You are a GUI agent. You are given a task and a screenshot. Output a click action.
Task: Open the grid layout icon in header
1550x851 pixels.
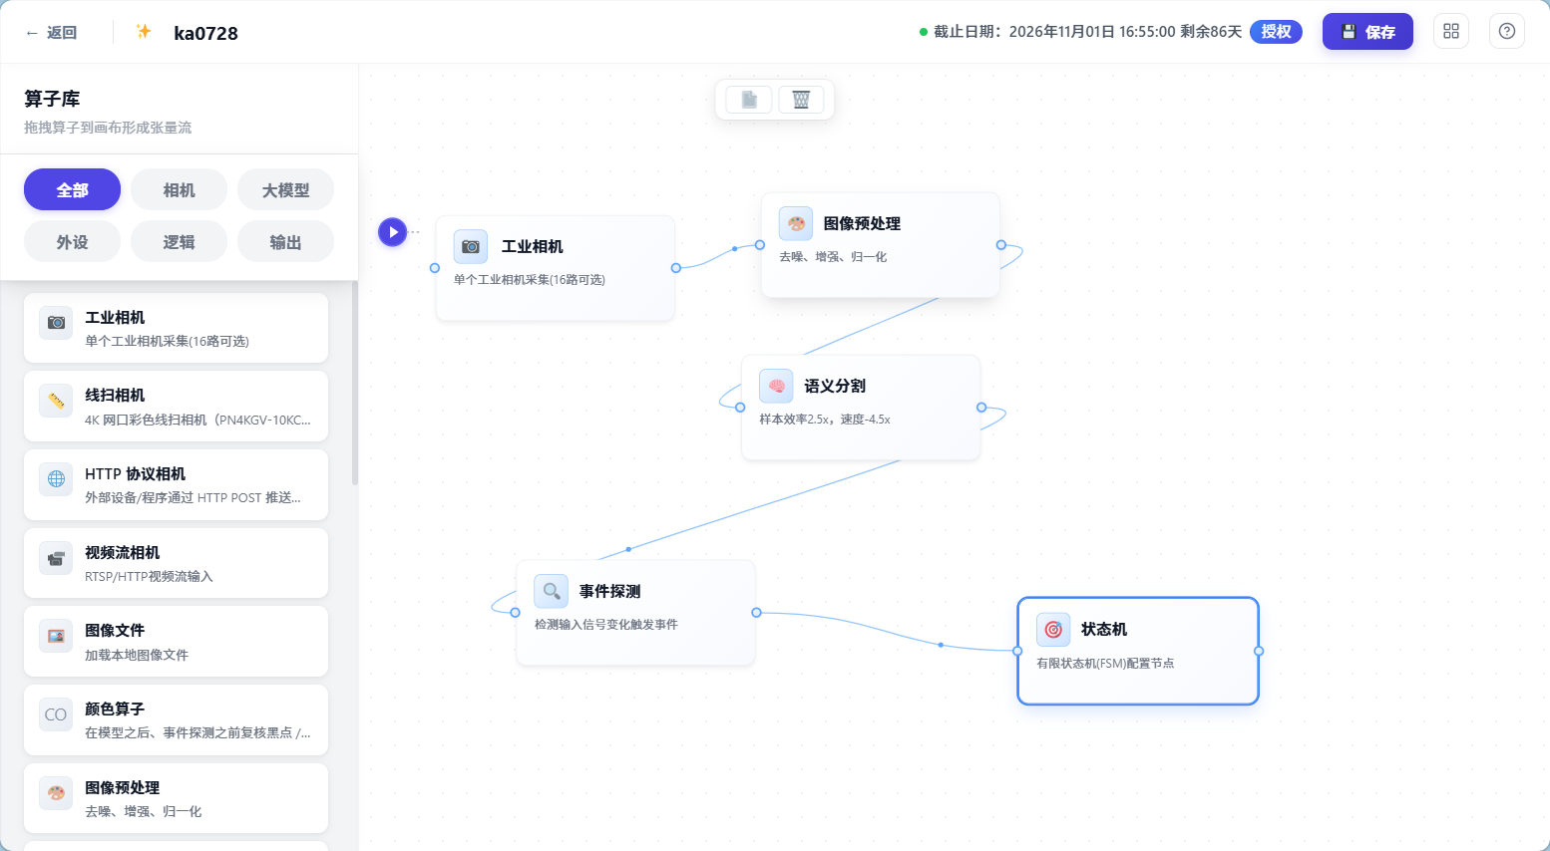(1451, 31)
